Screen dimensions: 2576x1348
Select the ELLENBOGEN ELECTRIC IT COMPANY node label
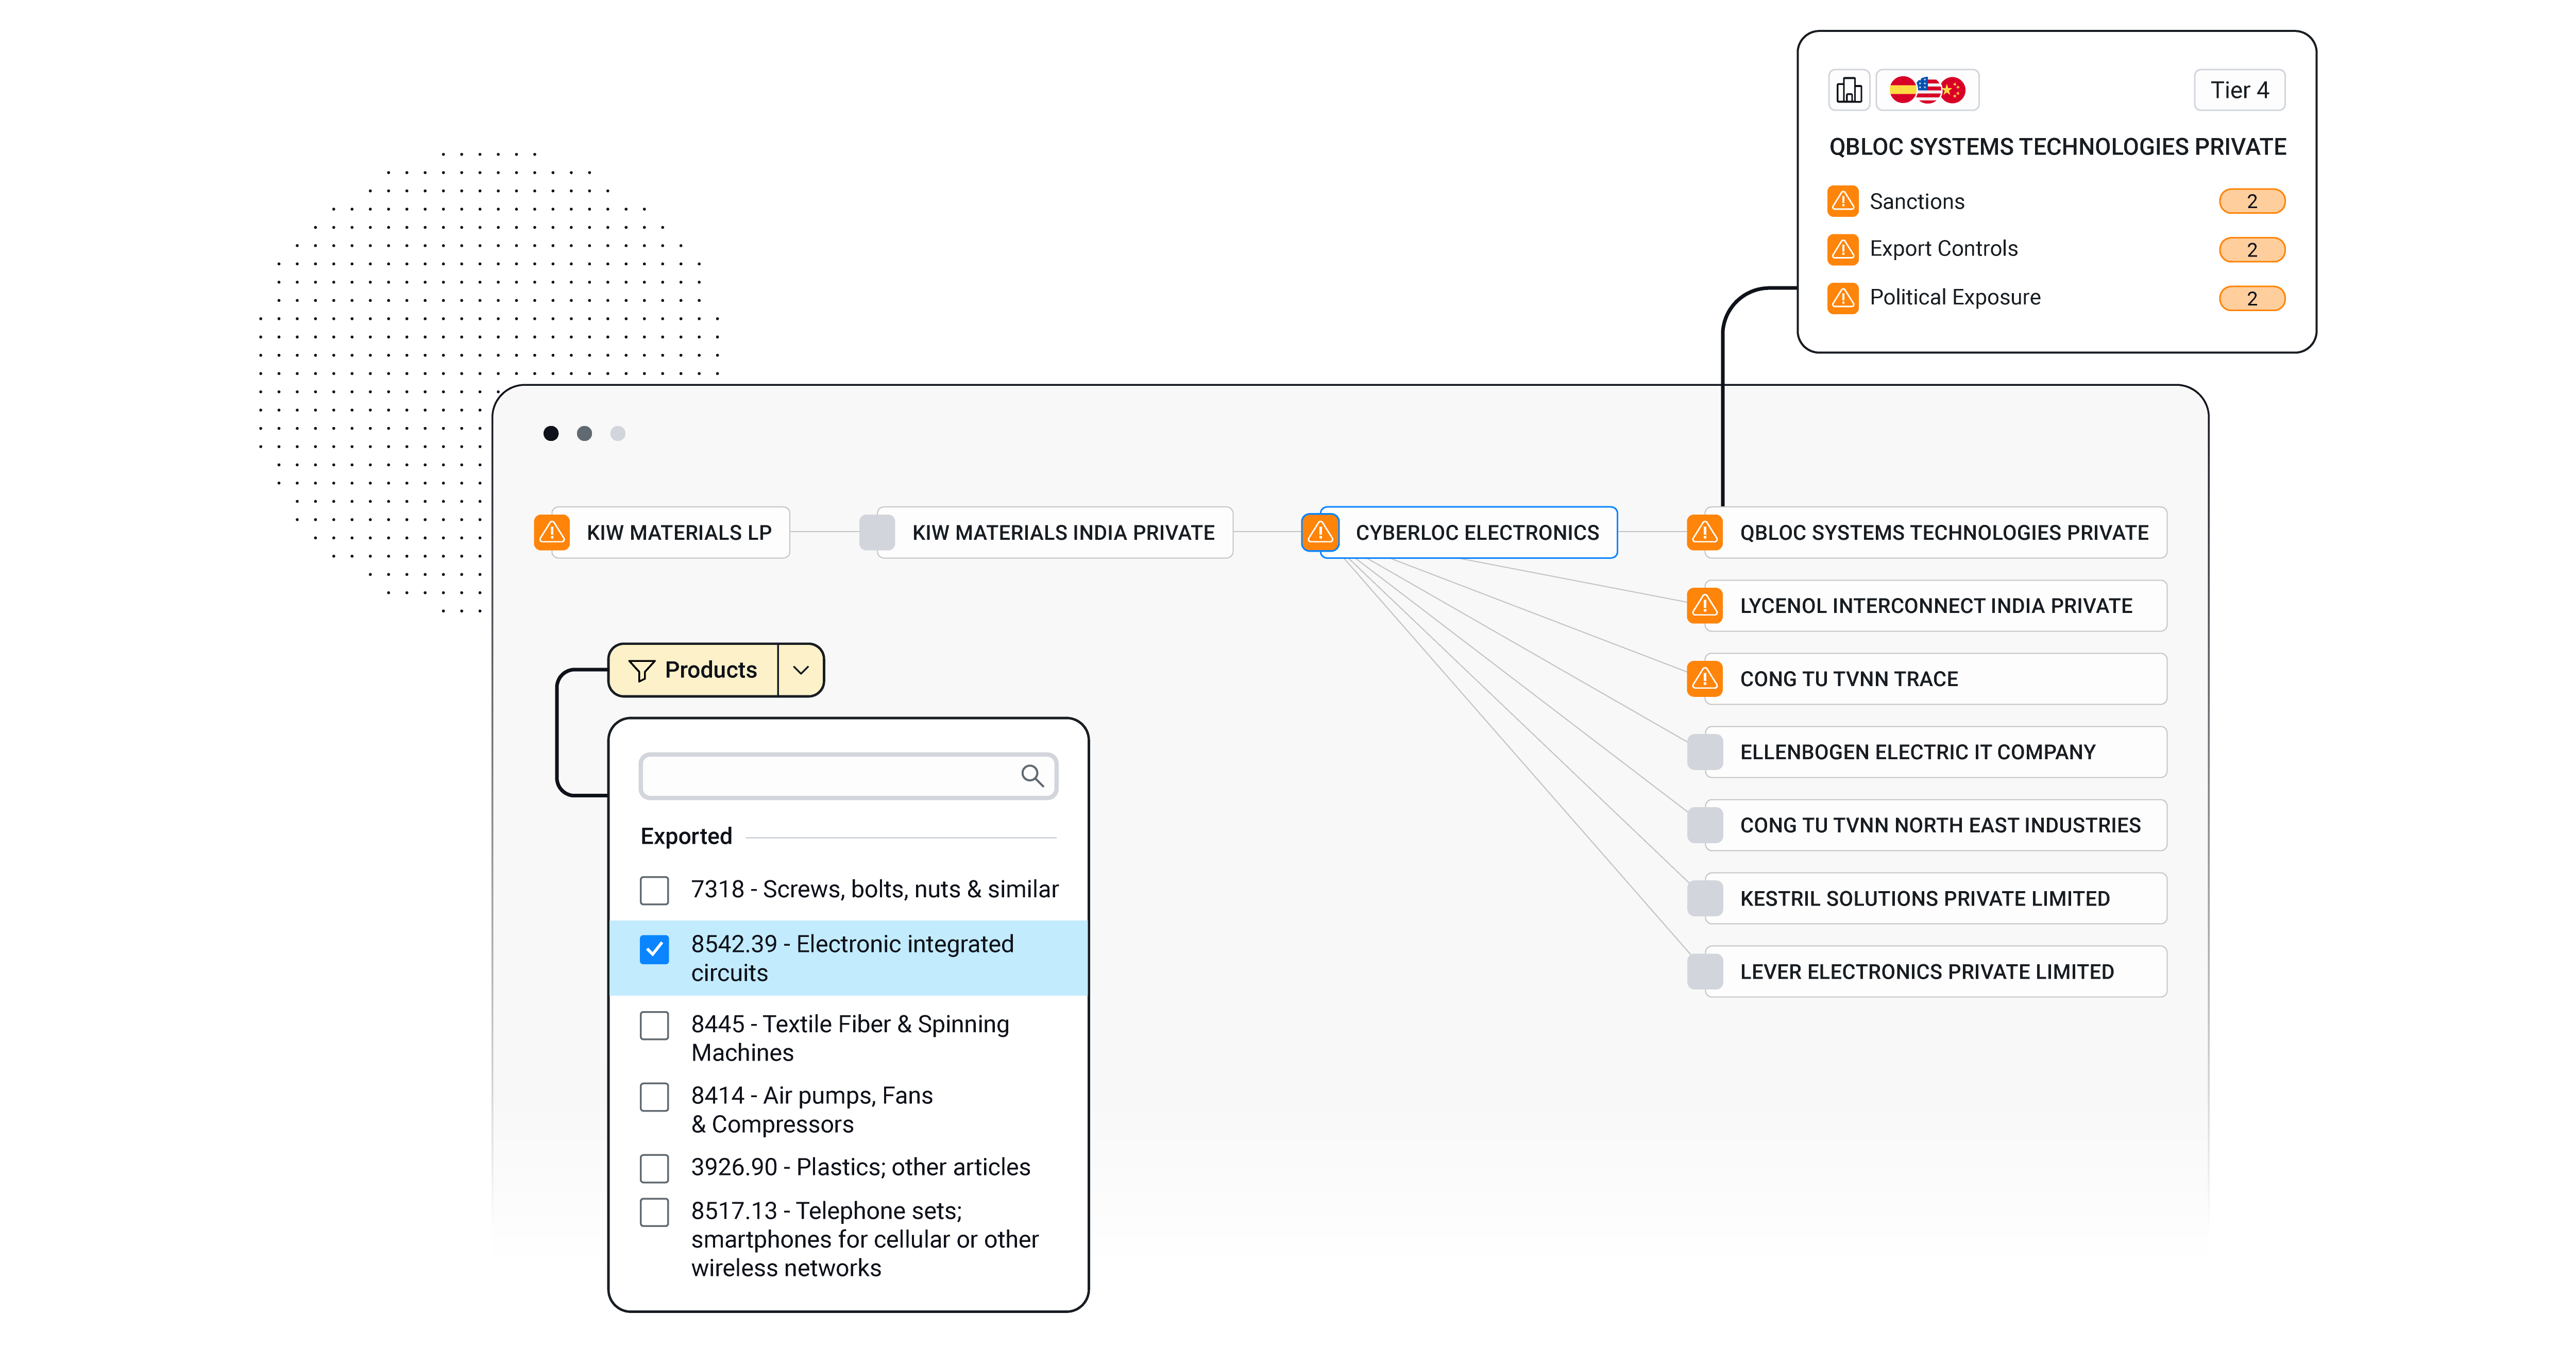pyautogui.click(x=1917, y=752)
